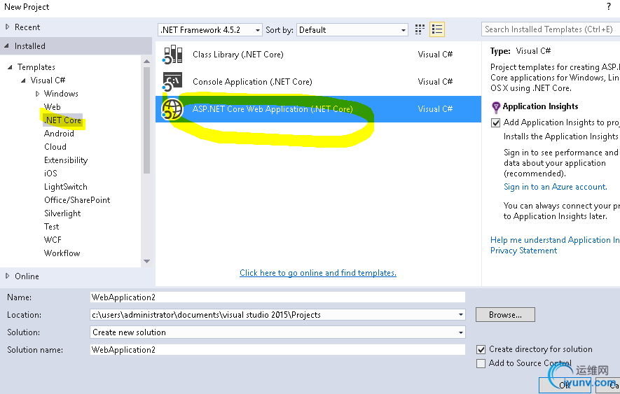This screenshot has height=394, width=620.
Task: Click the Search Installed Templates box
Action: coord(551,29)
